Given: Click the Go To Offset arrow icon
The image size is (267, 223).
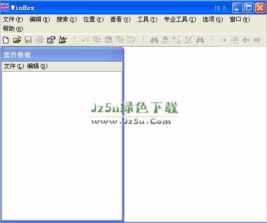Looking at the screenshot, I should pos(223,40).
